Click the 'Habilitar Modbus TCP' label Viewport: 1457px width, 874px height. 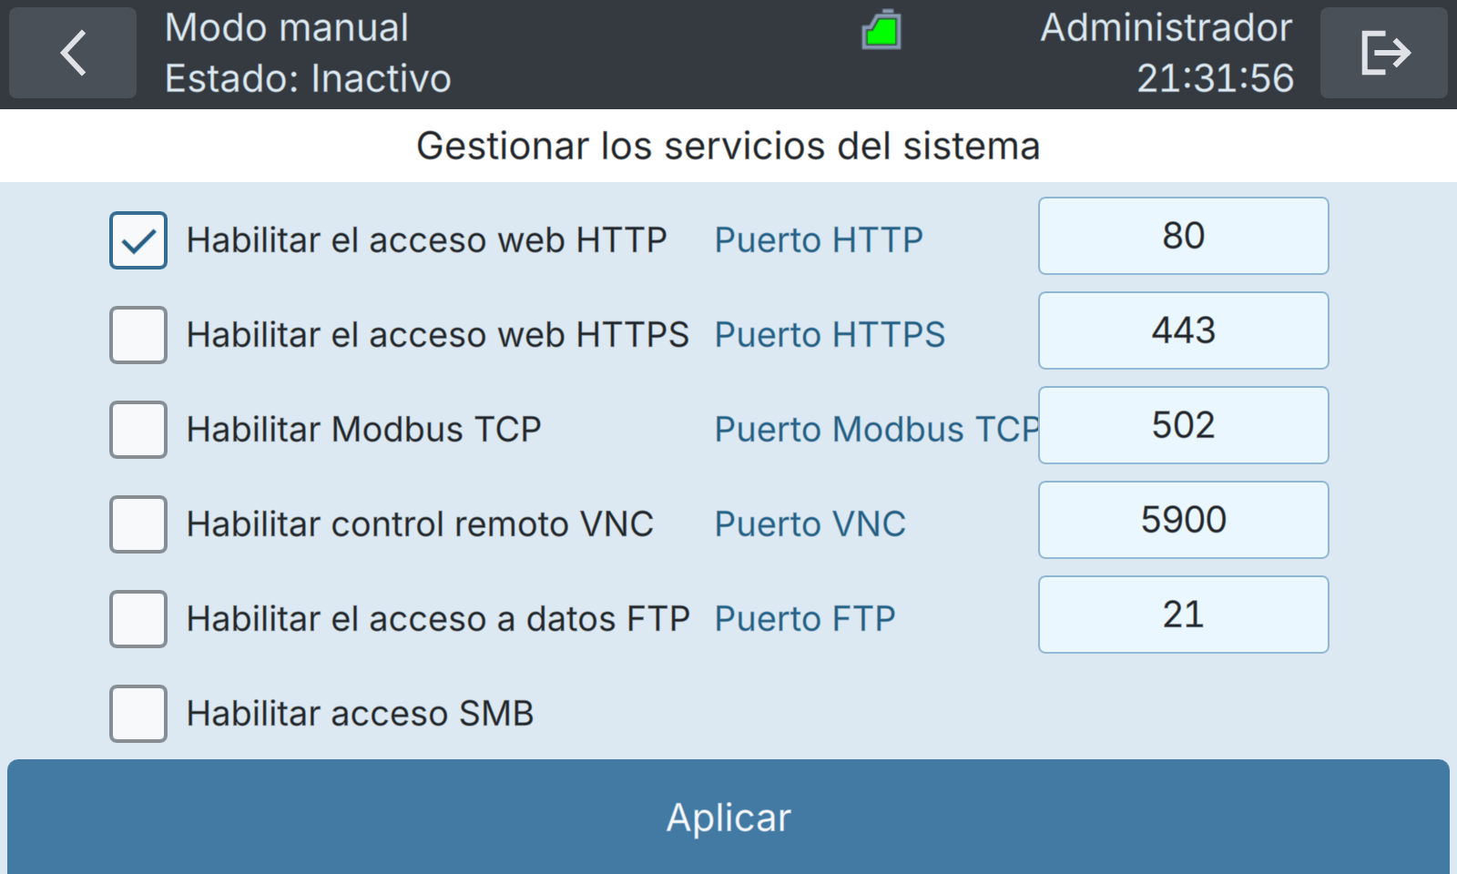pos(363,430)
